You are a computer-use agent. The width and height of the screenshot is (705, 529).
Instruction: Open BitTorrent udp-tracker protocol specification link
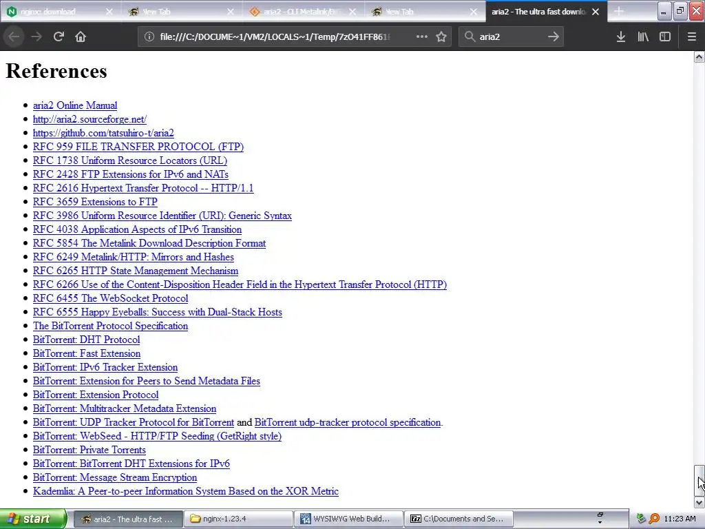coord(348,422)
